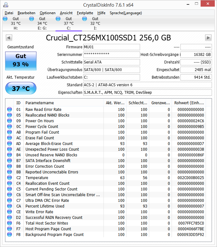Click status icon of Raw Read Error Rate
The width and height of the screenshot is (217, 247).
9,109
